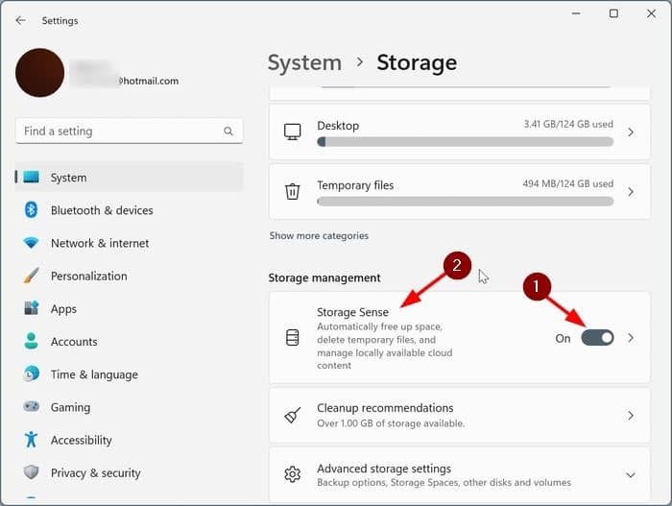Screen dimensions: 672x506
Task: Click the Advanced storage settings gear icon
Action: click(293, 474)
